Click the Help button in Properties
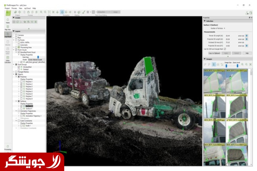This screenshot has width=257, height=171. coord(247,53)
